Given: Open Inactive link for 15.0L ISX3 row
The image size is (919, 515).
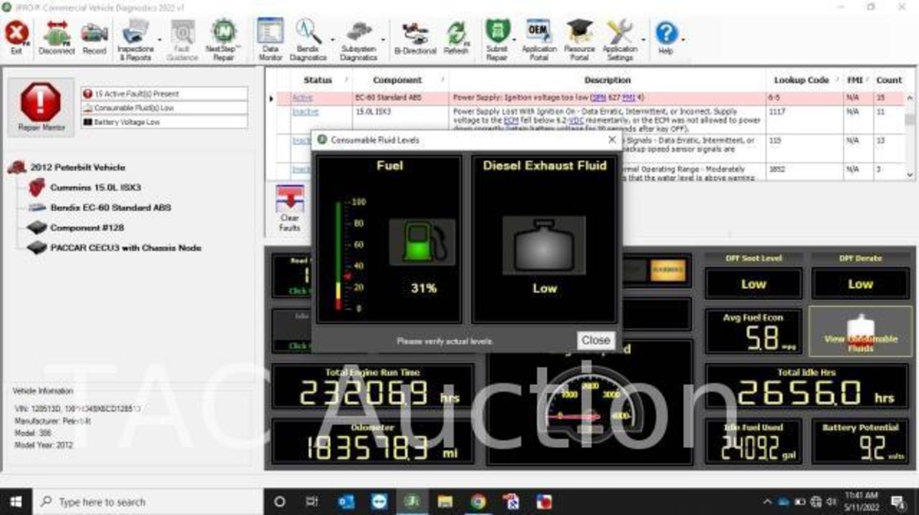Looking at the screenshot, I should (305, 111).
